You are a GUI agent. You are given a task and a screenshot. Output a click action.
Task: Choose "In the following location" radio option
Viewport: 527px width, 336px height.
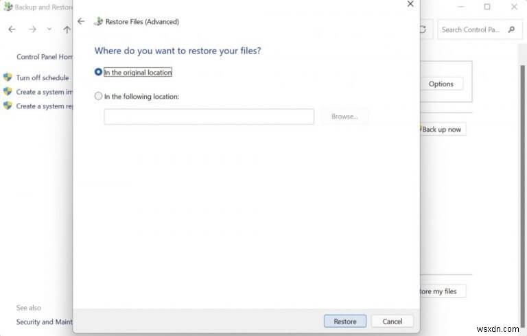tap(98, 97)
